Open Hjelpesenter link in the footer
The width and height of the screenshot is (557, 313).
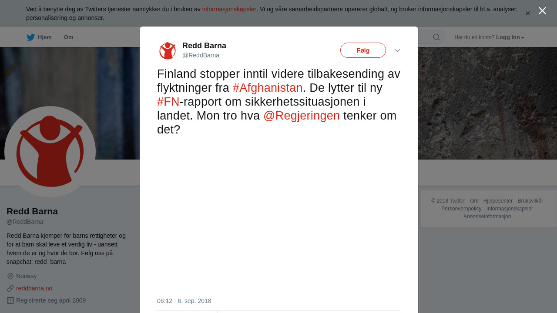[x=498, y=201]
